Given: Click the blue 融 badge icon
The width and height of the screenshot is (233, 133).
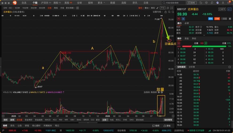Looking at the screenshot, I should point(183,19).
